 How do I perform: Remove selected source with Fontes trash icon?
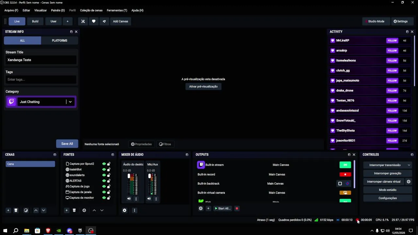74,211
